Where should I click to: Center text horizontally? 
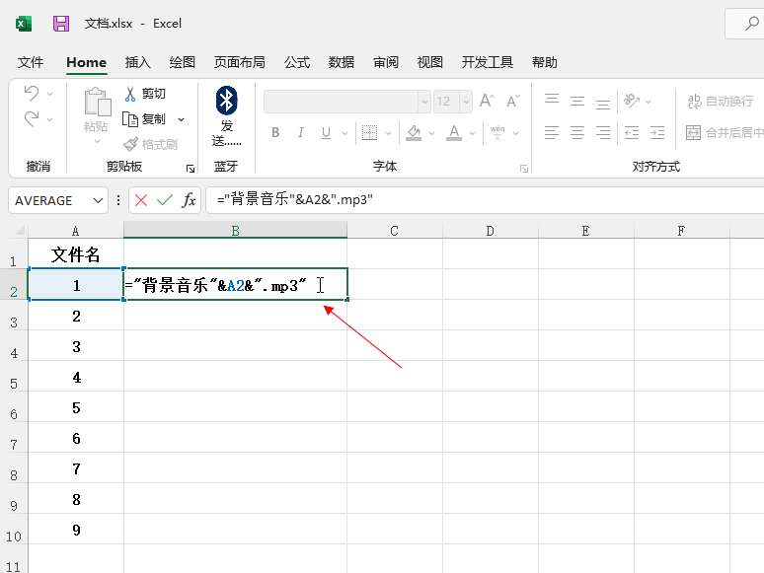click(x=577, y=132)
